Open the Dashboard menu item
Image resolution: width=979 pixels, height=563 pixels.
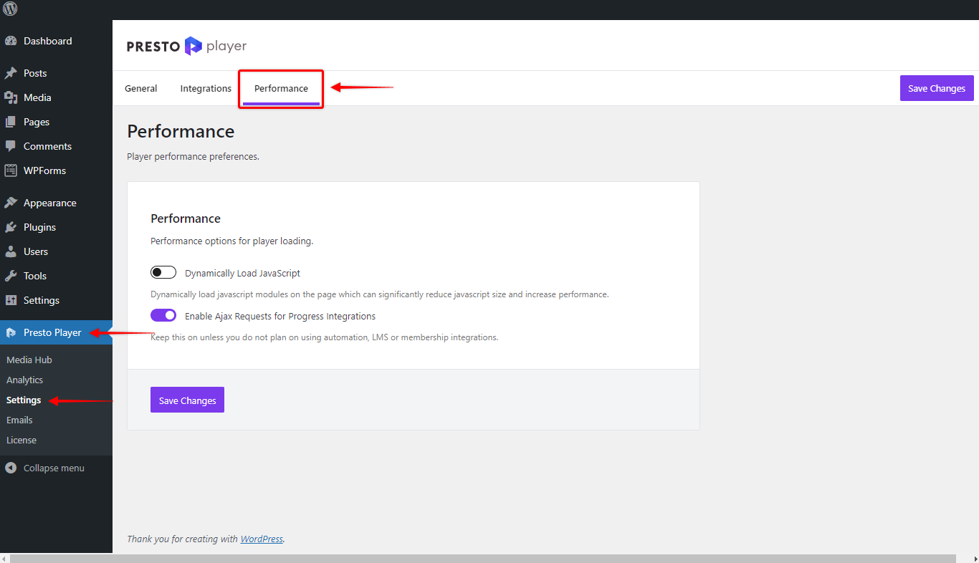(x=56, y=41)
